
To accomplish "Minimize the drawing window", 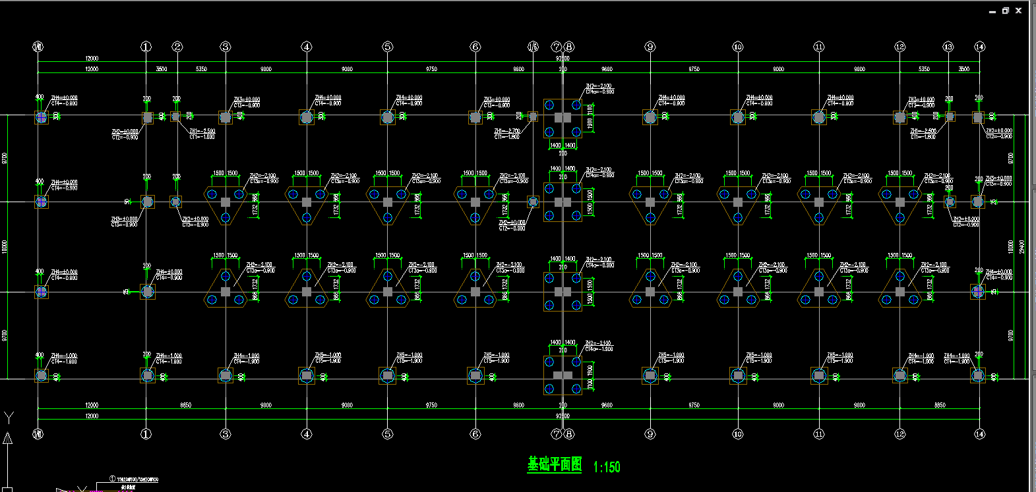I will [x=992, y=11].
